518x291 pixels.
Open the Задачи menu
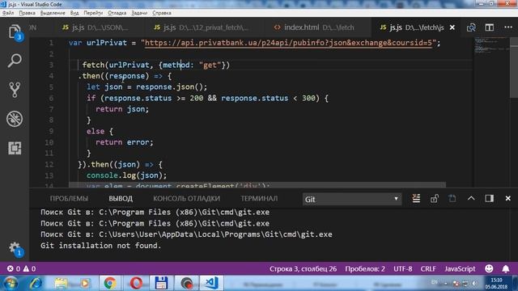tap(139, 13)
